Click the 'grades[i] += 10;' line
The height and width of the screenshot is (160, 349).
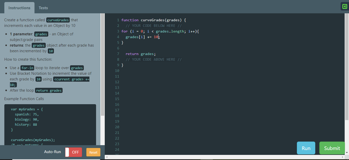143,37
